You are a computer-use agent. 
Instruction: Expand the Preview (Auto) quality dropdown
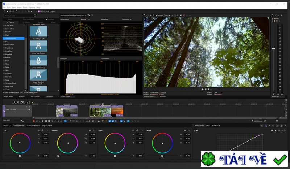coord(162,16)
